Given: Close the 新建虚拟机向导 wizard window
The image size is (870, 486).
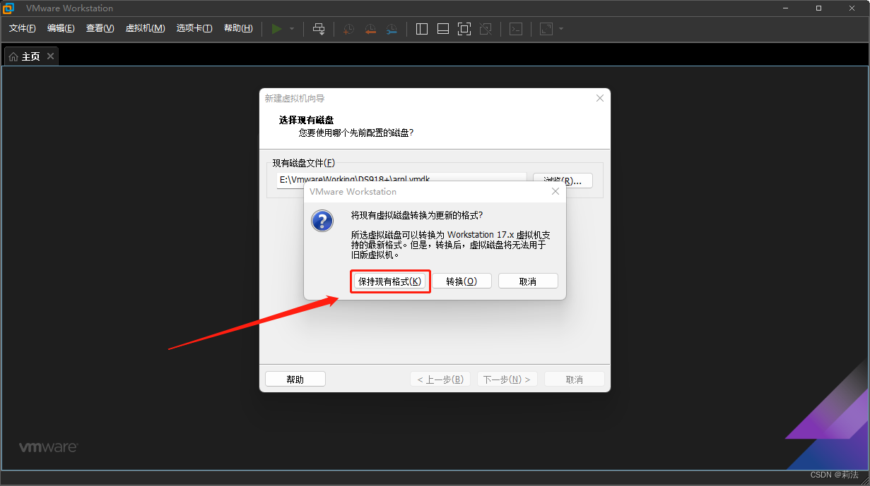Looking at the screenshot, I should (600, 98).
